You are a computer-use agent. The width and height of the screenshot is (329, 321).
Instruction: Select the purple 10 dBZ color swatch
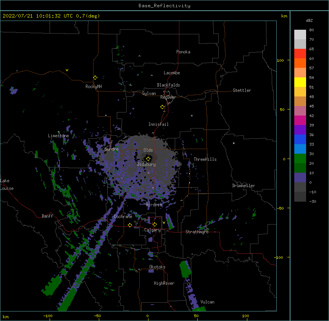click(x=300, y=178)
